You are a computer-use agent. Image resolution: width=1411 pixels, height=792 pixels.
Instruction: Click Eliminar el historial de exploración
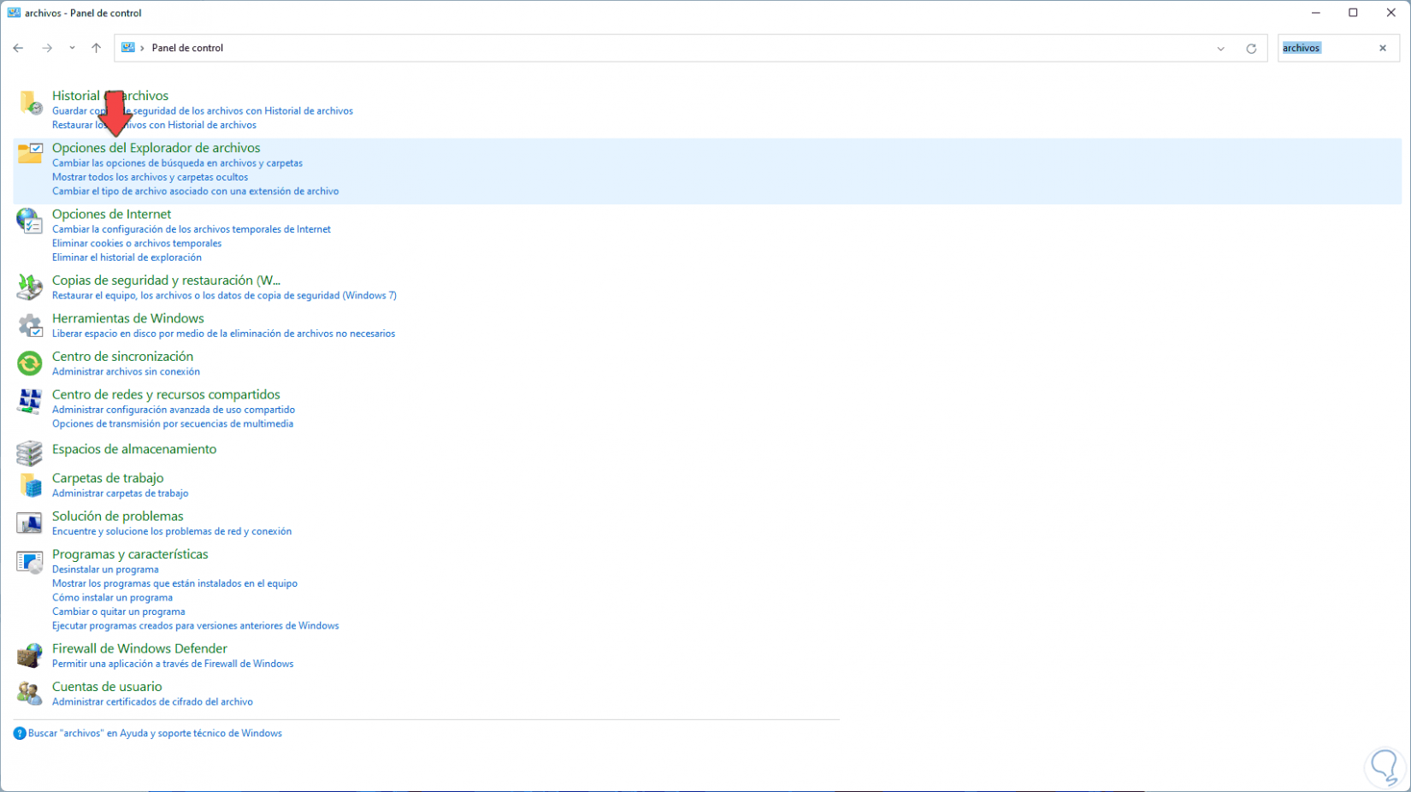pyautogui.click(x=127, y=257)
